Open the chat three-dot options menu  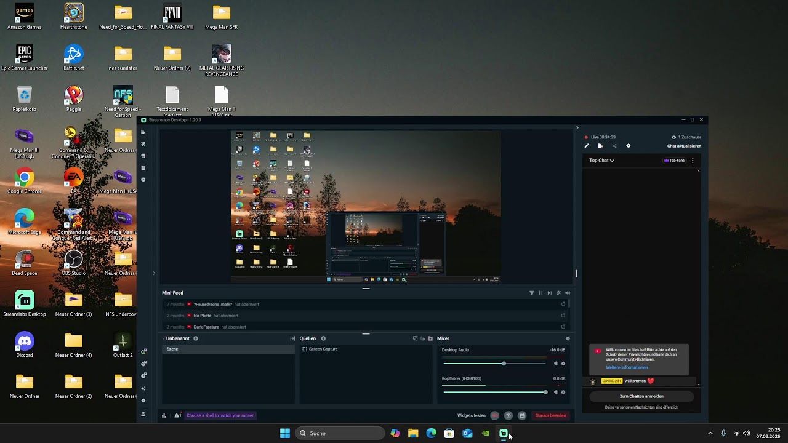(x=693, y=161)
